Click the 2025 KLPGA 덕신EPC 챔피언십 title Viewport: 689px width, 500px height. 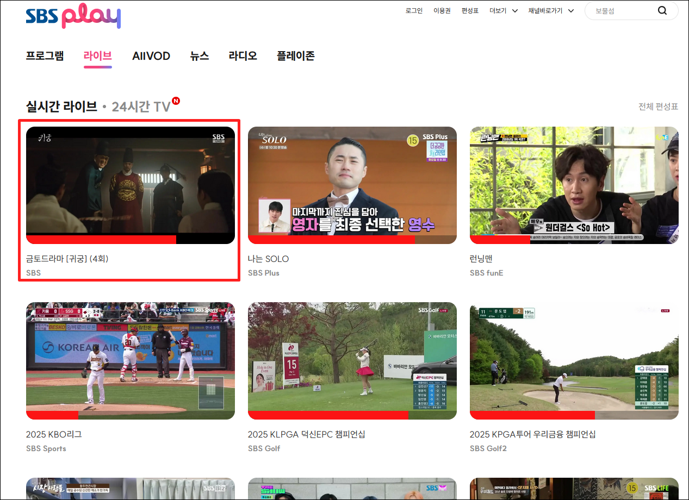(307, 434)
